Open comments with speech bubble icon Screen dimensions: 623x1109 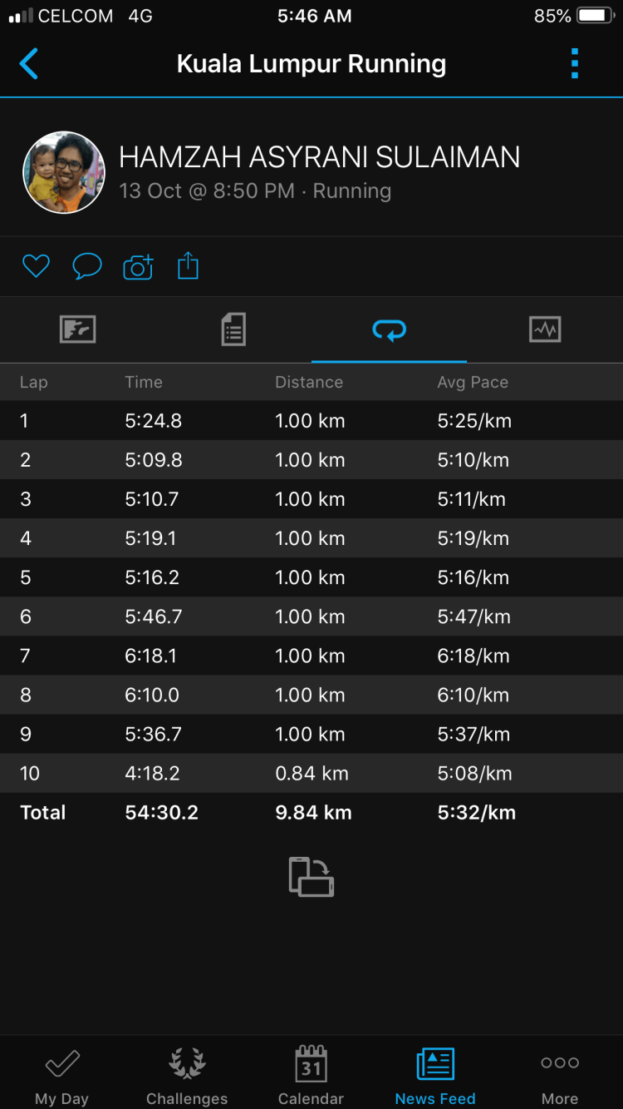87,266
